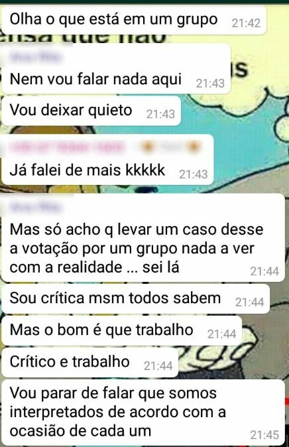Open the blurred sender name above "Mas só acho"
Viewport: 289px width, 447px height.
tap(35, 207)
